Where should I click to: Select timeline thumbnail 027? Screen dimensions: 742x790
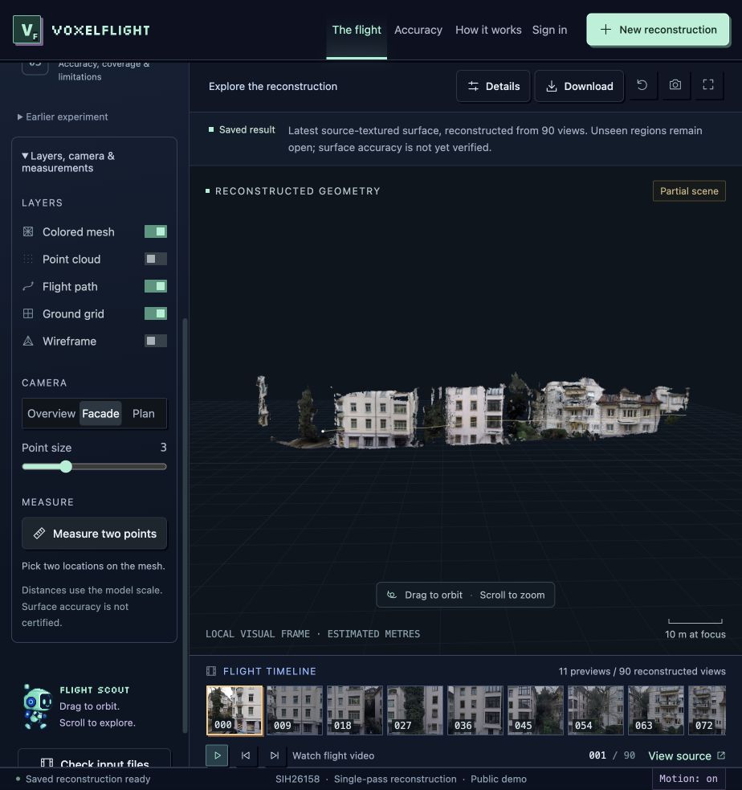tap(415, 710)
